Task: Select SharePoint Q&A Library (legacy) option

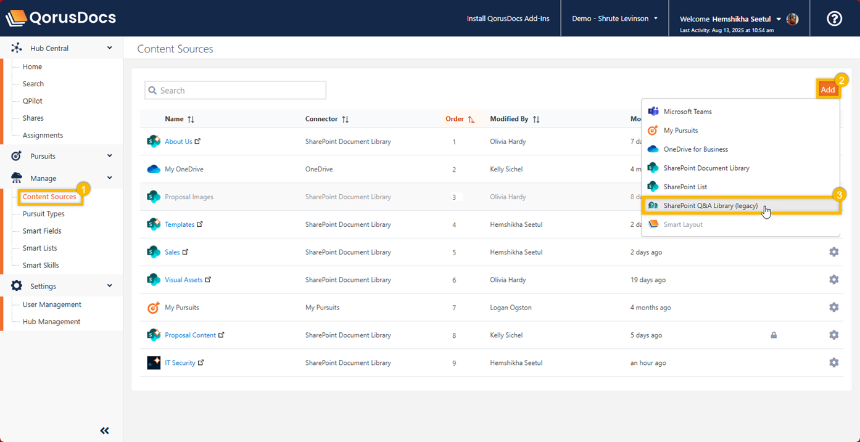Action: click(x=710, y=206)
